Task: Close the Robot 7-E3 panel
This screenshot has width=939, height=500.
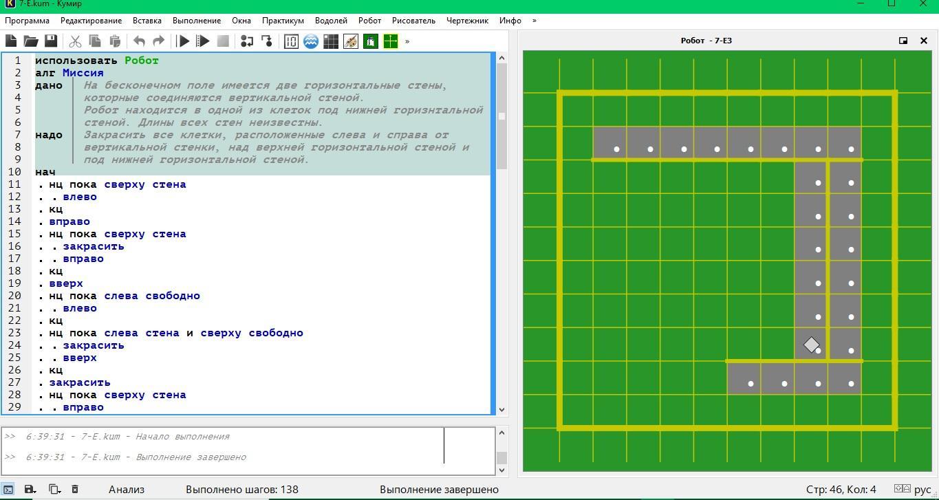Action: 924,41
